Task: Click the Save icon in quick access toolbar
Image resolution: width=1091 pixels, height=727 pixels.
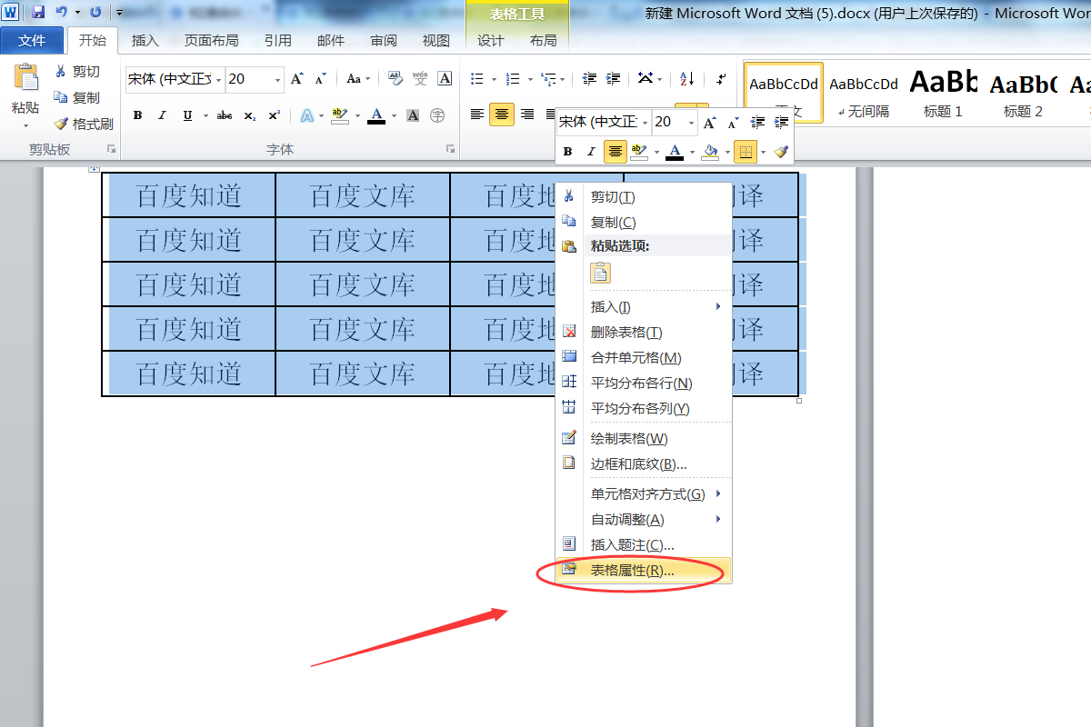Action: (38, 13)
